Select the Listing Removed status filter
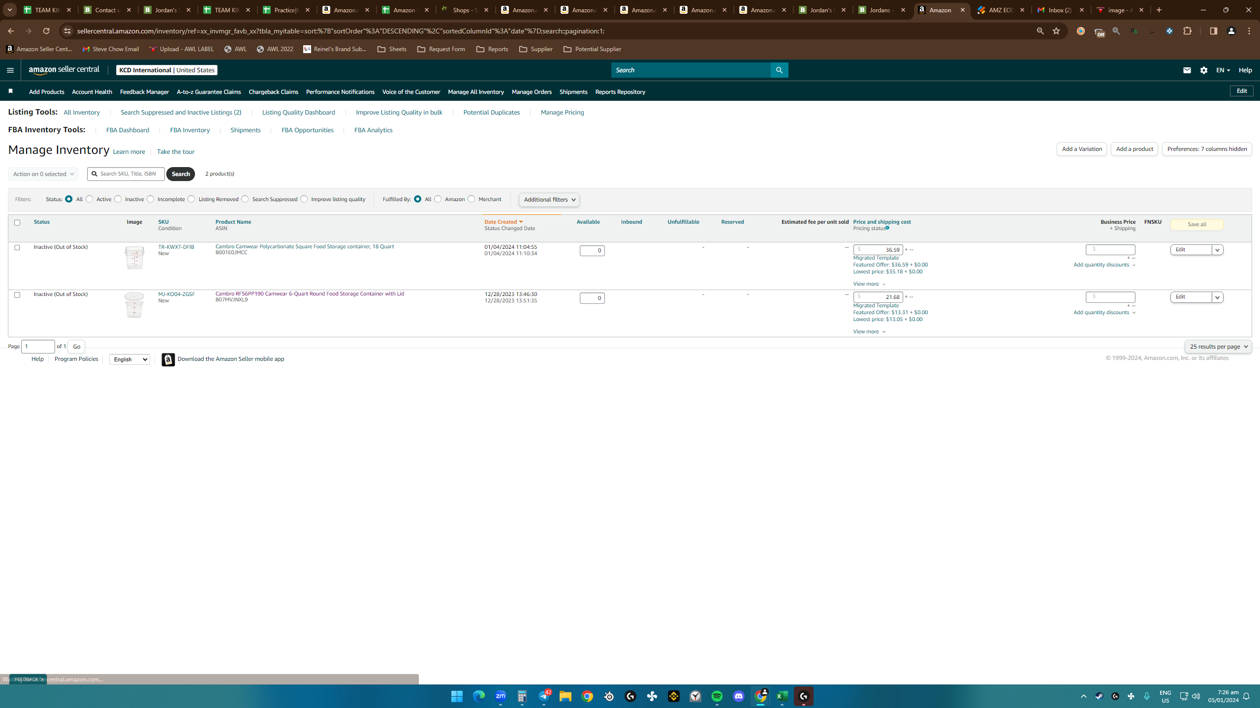The height and width of the screenshot is (708, 1260). pos(191,199)
